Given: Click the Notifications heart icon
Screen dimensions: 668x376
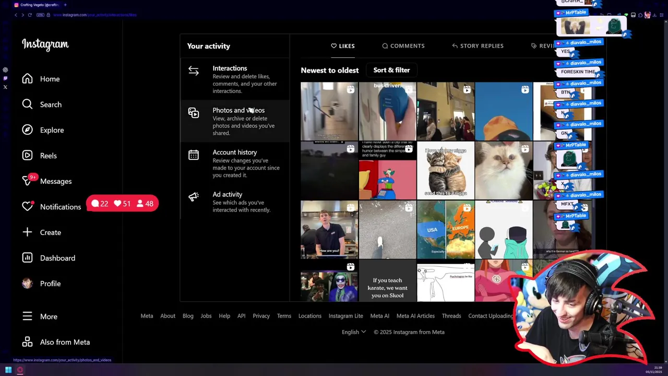Looking at the screenshot, I should 27,207.
